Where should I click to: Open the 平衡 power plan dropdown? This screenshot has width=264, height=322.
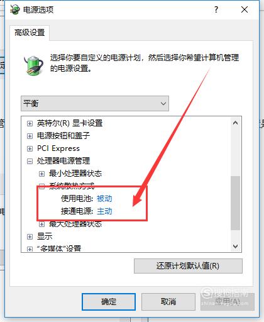pyautogui.click(x=95, y=103)
